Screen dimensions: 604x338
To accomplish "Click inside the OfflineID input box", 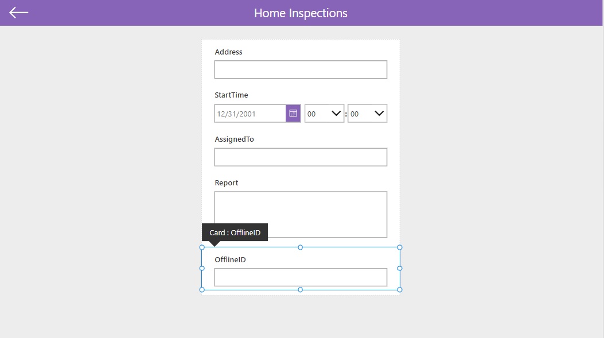I will [301, 277].
